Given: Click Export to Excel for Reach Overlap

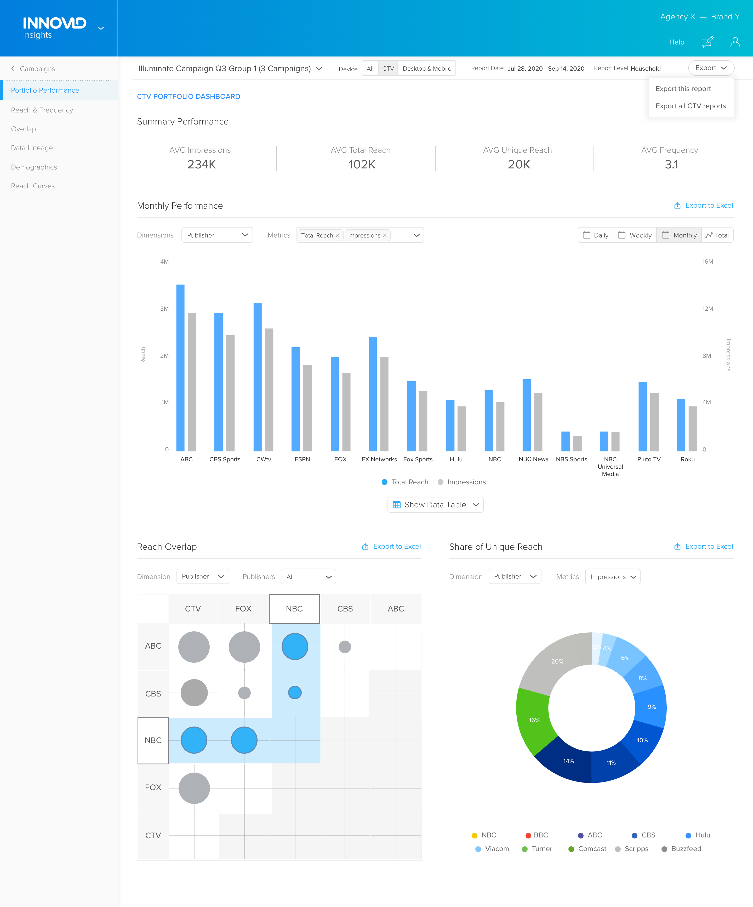Looking at the screenshot, I should [397, 546].
